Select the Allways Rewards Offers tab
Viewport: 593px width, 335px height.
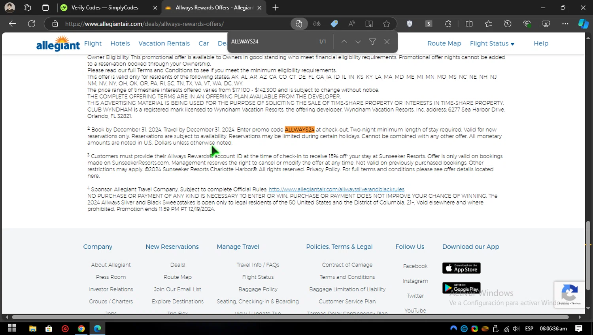click(213, 8)
